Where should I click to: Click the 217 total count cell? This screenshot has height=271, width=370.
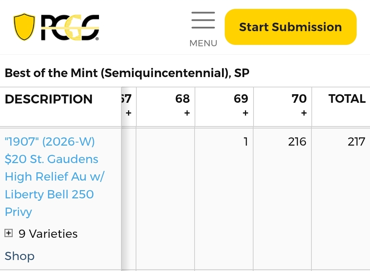(x=356, y=141)
